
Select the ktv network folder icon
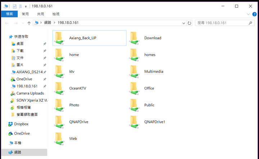pyautogui.click(x=59, y=71)
